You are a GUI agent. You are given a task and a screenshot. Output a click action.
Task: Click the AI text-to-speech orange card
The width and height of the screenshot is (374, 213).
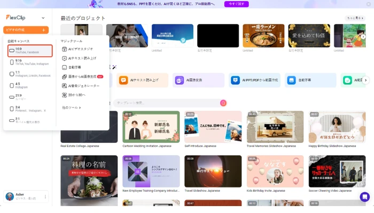[143, 80]
